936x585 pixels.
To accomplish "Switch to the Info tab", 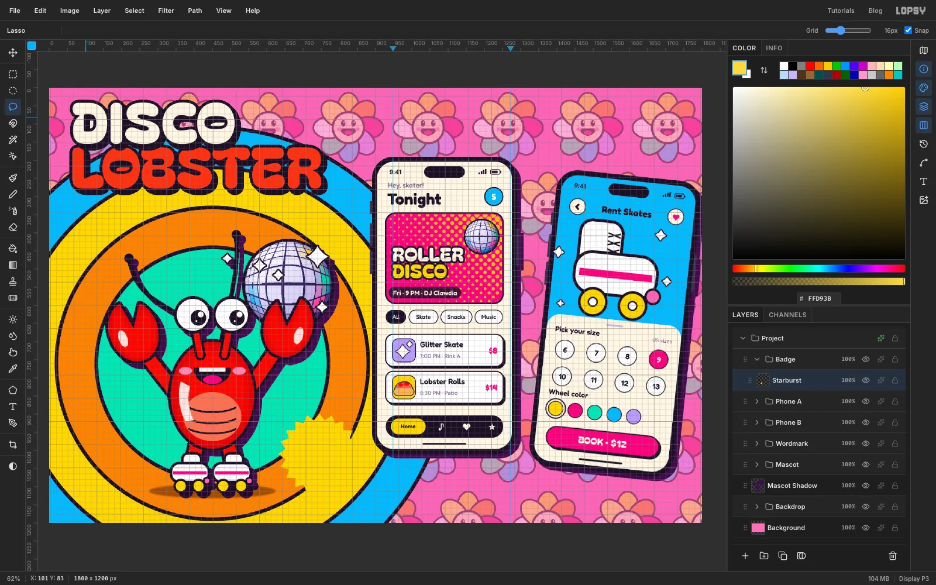I will click(774, 48).
